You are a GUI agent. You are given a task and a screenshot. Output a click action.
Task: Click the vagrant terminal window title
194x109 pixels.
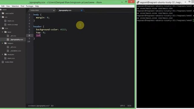[x=161, y=2]
